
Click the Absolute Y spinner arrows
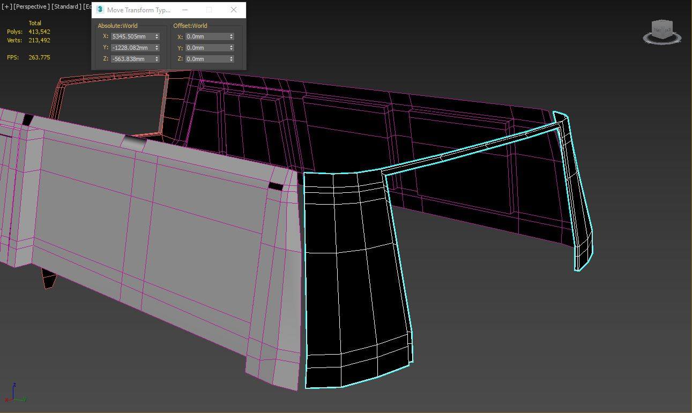coord(157,48)
